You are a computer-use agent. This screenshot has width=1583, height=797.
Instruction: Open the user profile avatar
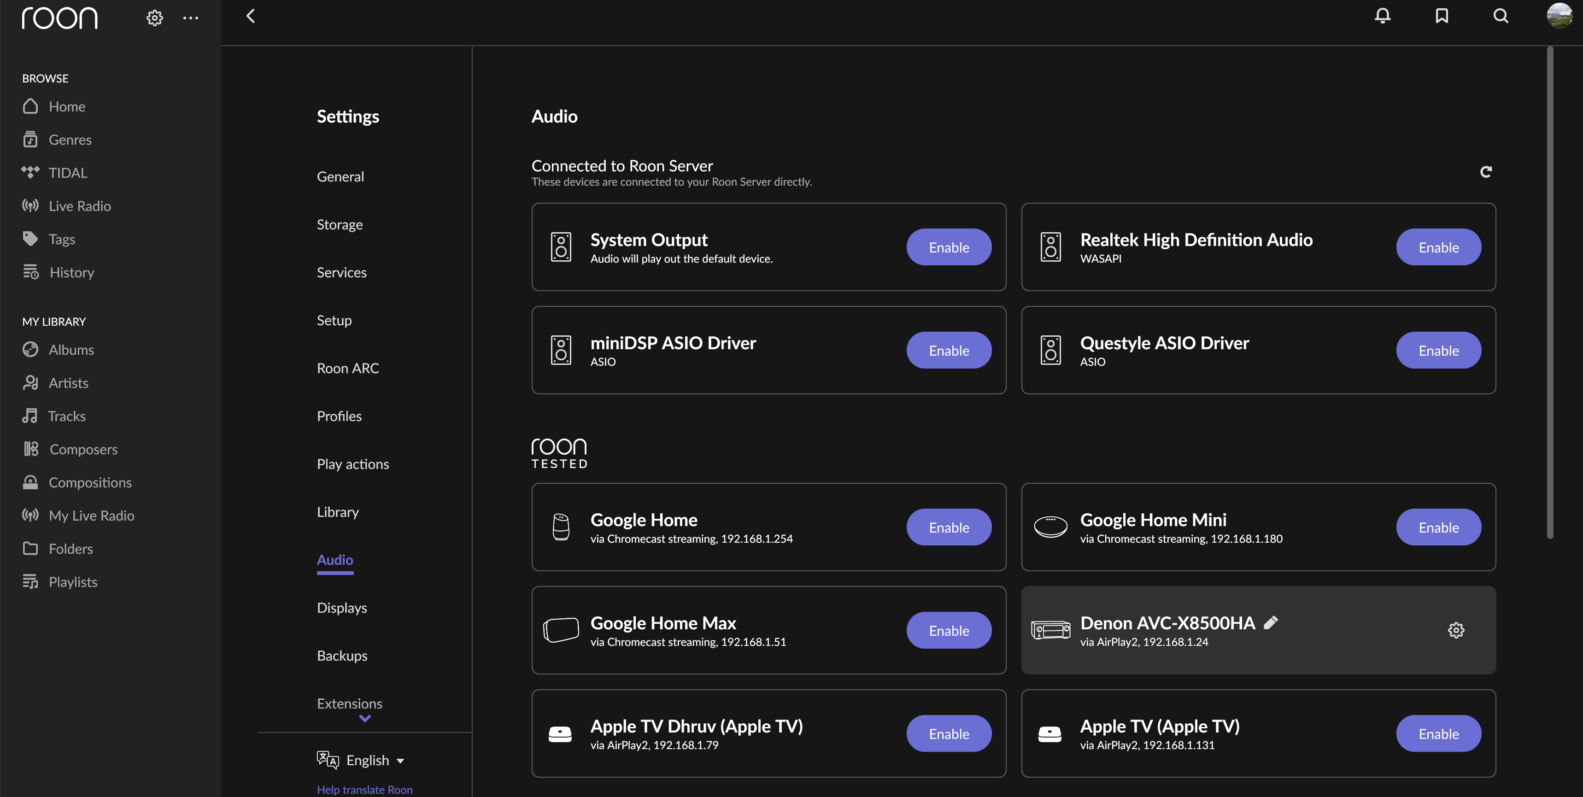tap(1559, 16)
